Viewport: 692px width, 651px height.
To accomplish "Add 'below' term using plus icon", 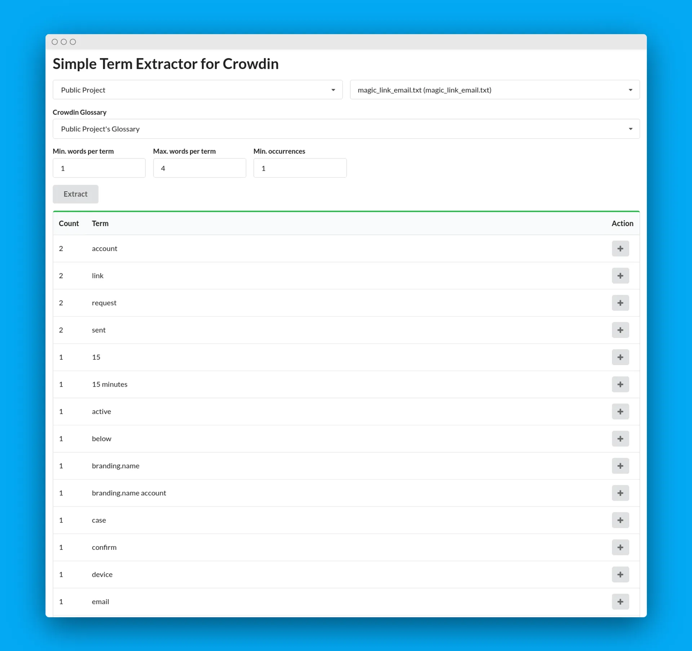I will (620, 439).
